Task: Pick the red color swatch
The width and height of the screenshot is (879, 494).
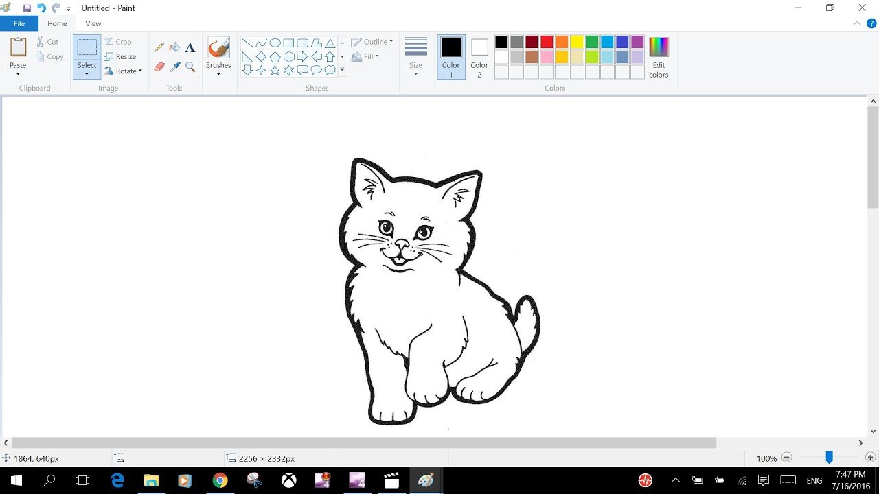Action: [x=547, y=42]
